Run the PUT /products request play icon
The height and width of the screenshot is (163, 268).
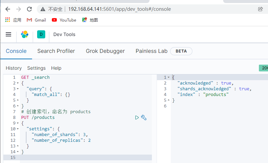coord(137,118)
